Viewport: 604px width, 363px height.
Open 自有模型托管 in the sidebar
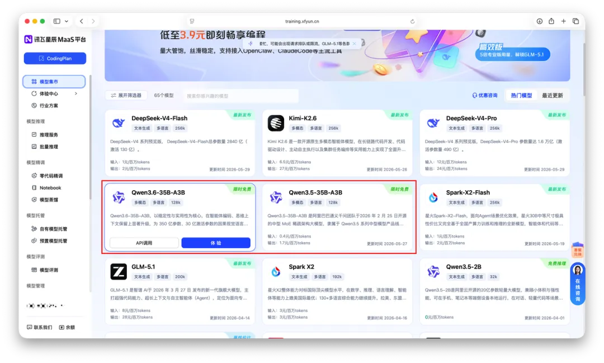54,229
